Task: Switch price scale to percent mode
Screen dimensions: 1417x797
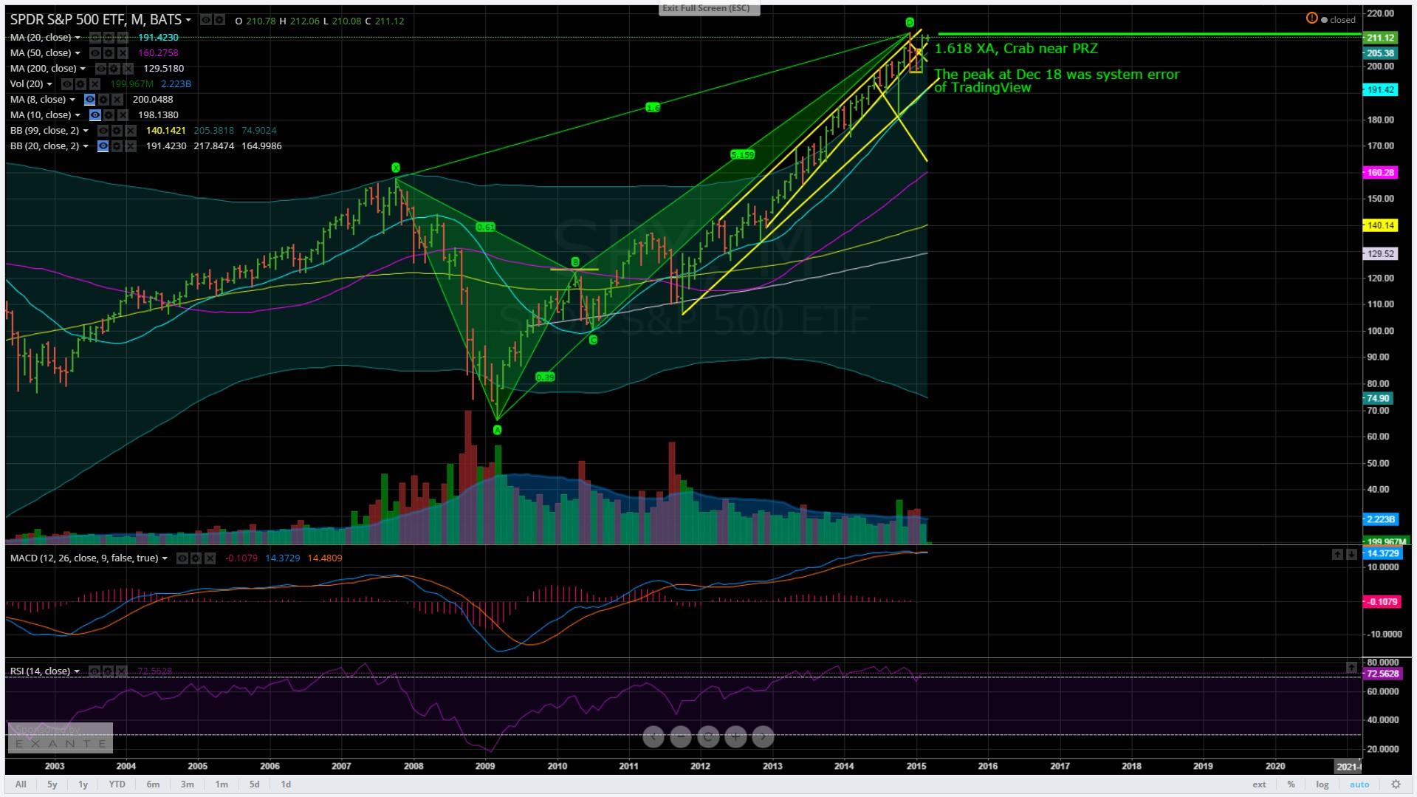Action: coord(1291,784)
